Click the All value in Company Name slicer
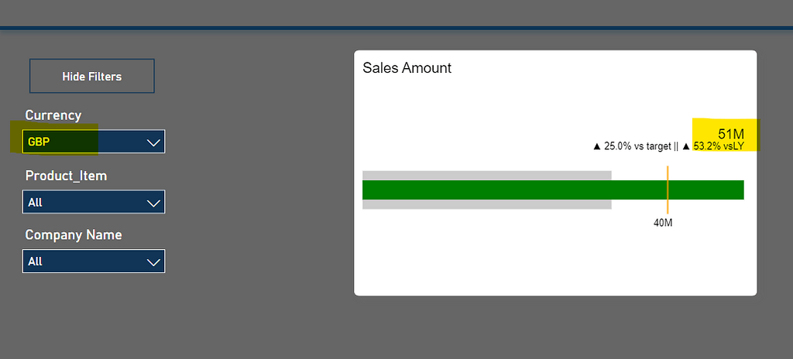Image resolution: width=793 pixels, height=359 pixels. point(36,262)
